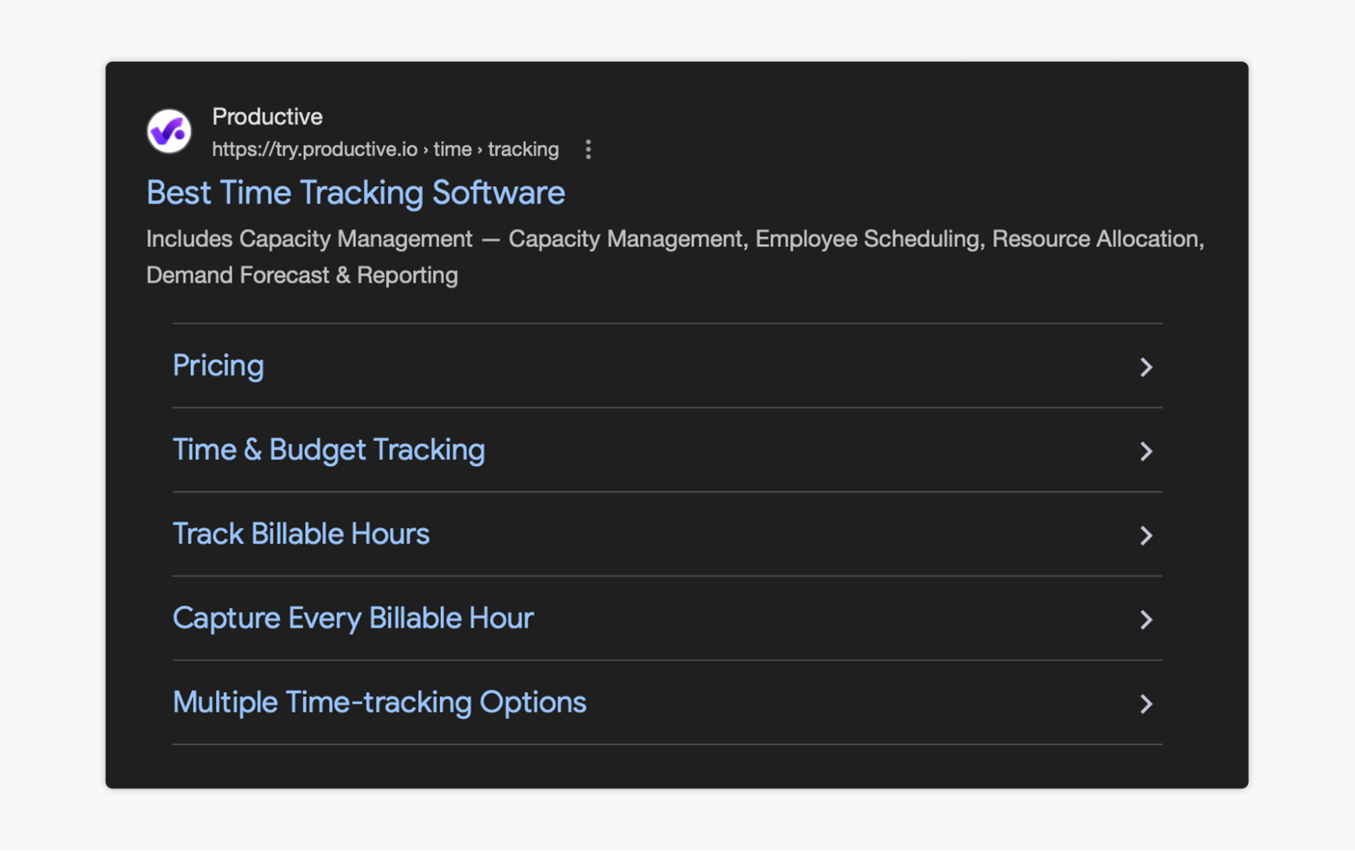
Task: Click the 'time' breadcrumb segment in URL
Action: [452, 149]
